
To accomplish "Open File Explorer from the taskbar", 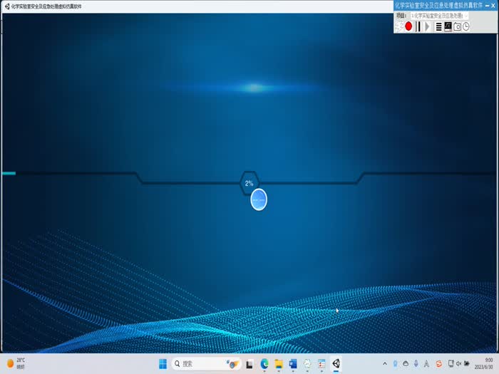I will point(279,363).
